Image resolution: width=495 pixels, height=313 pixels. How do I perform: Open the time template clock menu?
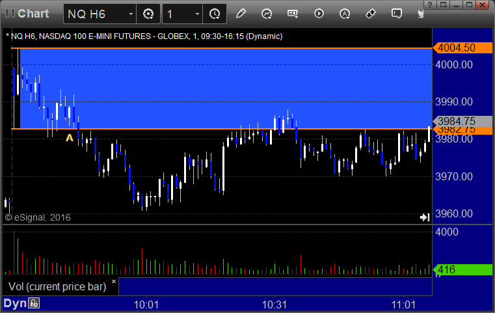(215, 14)
